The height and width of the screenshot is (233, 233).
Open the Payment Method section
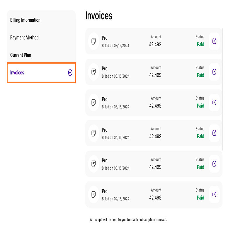(24, 38)
